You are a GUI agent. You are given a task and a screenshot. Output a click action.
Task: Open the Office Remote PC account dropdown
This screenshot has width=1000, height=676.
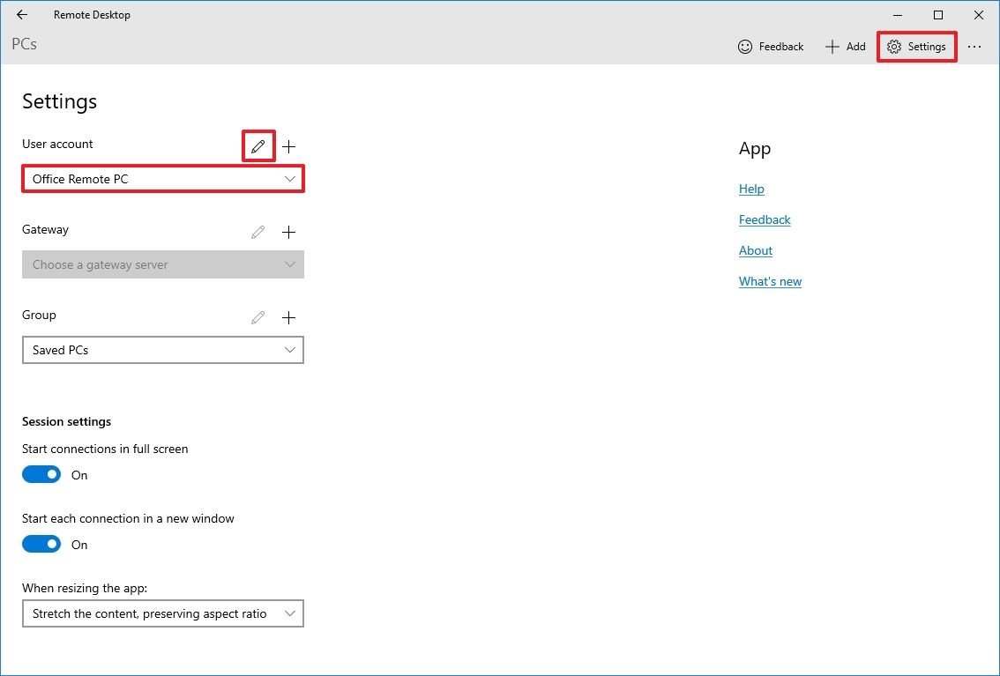pyautogui.click(x=163, y=179)
